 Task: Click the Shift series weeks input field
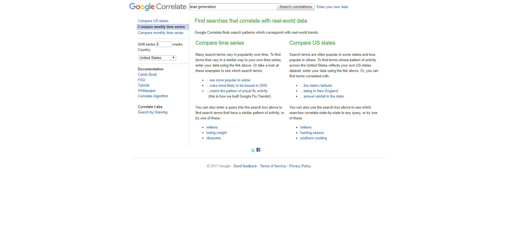tap(164, 44)
